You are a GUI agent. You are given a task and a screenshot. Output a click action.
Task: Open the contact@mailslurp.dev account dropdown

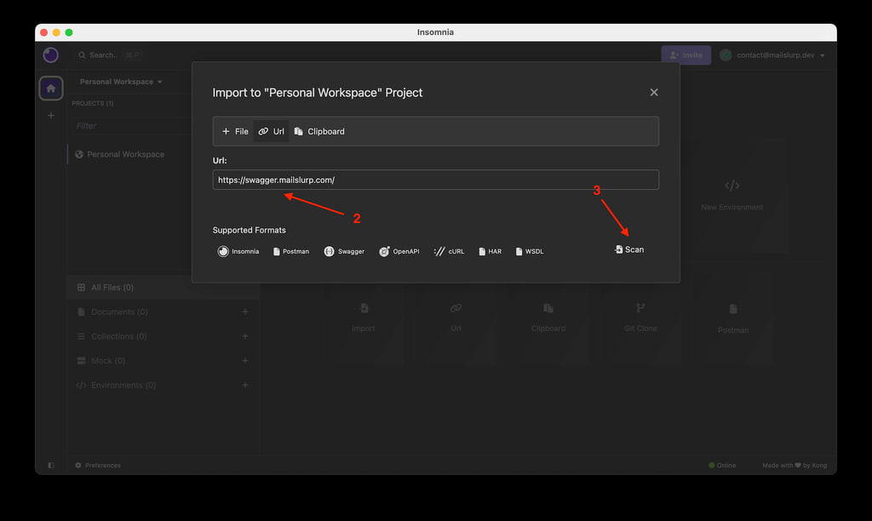(773, 55)
